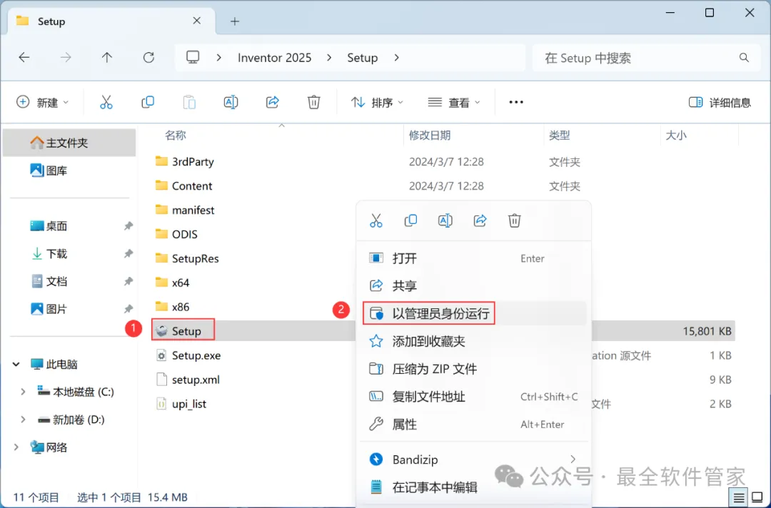Refresh the current folder

(x=148, y=58)
